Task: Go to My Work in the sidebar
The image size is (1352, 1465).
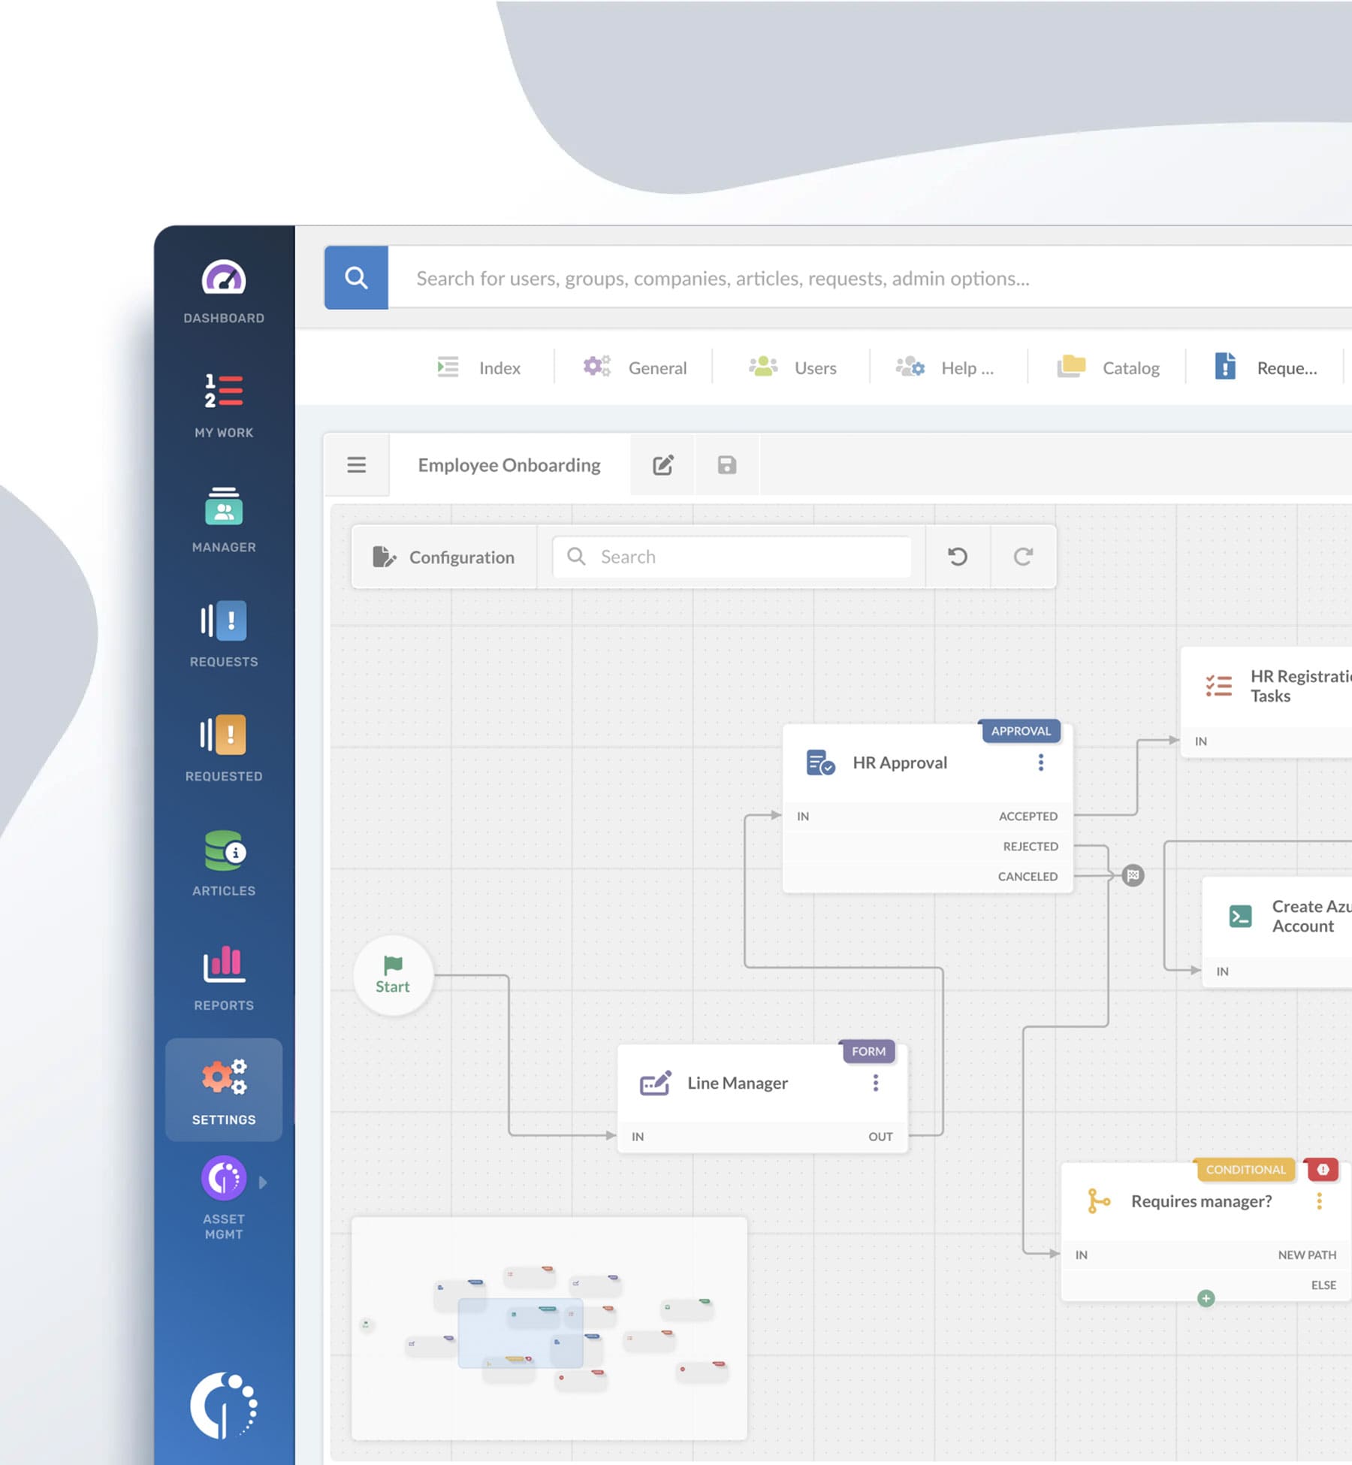Action: [224, 406]
